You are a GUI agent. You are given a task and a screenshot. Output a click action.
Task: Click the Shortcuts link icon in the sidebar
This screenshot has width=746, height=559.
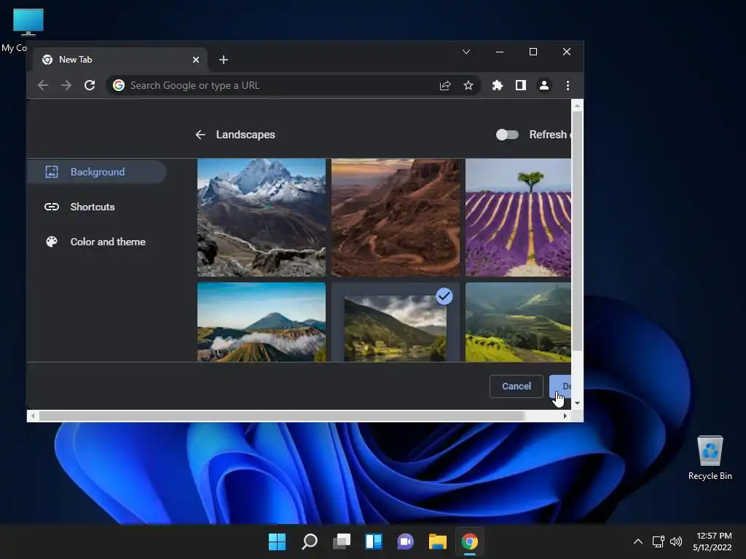(52, 207)
